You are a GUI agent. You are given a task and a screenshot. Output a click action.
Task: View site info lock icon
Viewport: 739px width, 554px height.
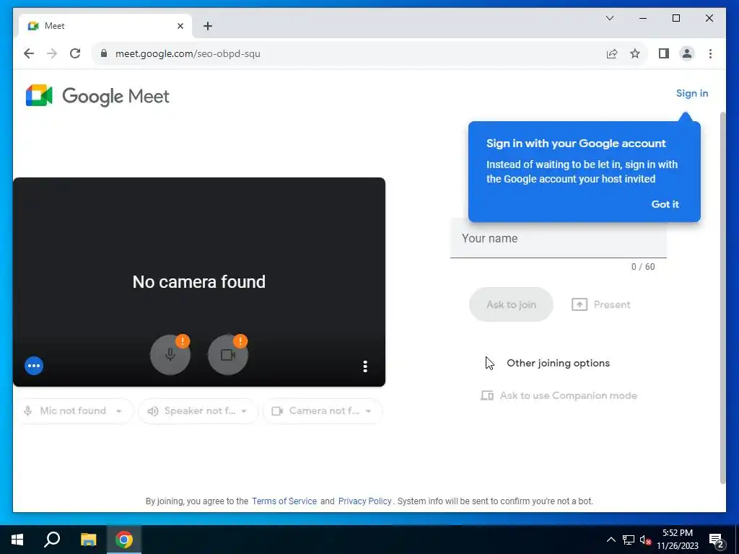tap(104, 53)
